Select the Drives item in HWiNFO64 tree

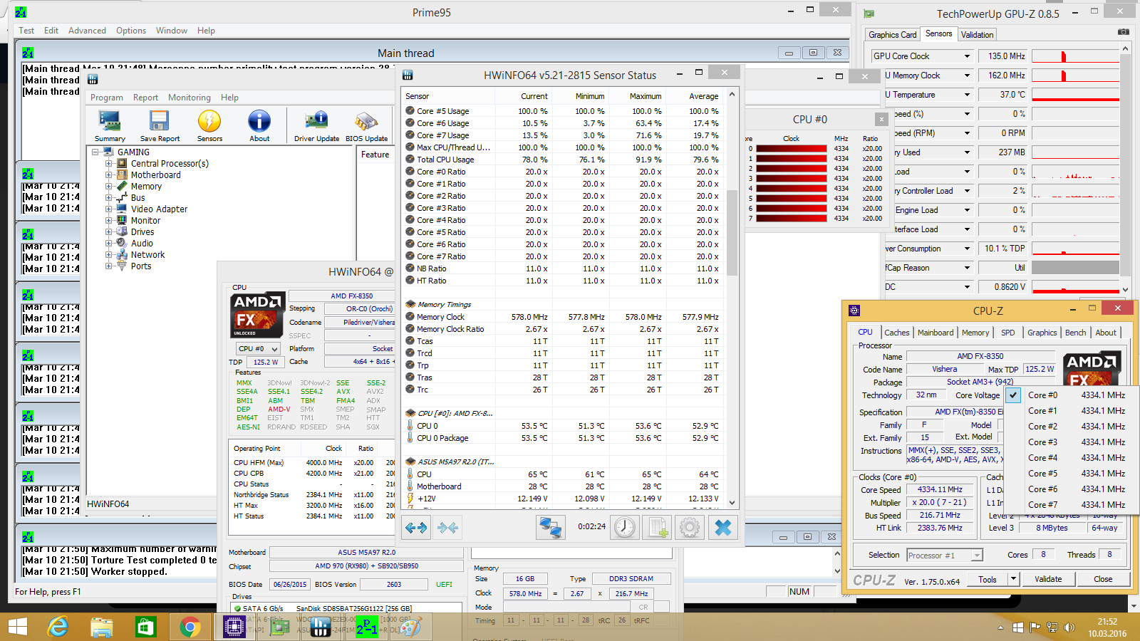tap(142, 231)
